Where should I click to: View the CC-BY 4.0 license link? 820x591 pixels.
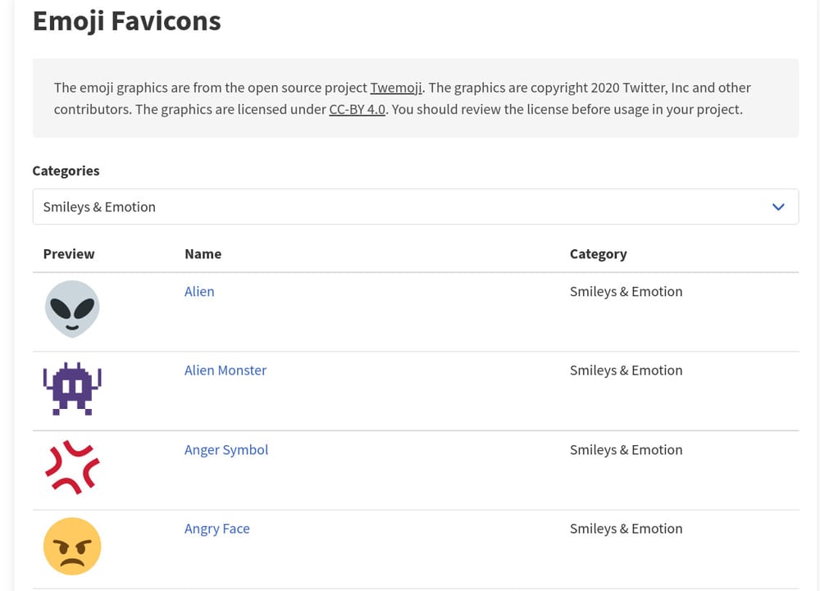tap(356, 109)
